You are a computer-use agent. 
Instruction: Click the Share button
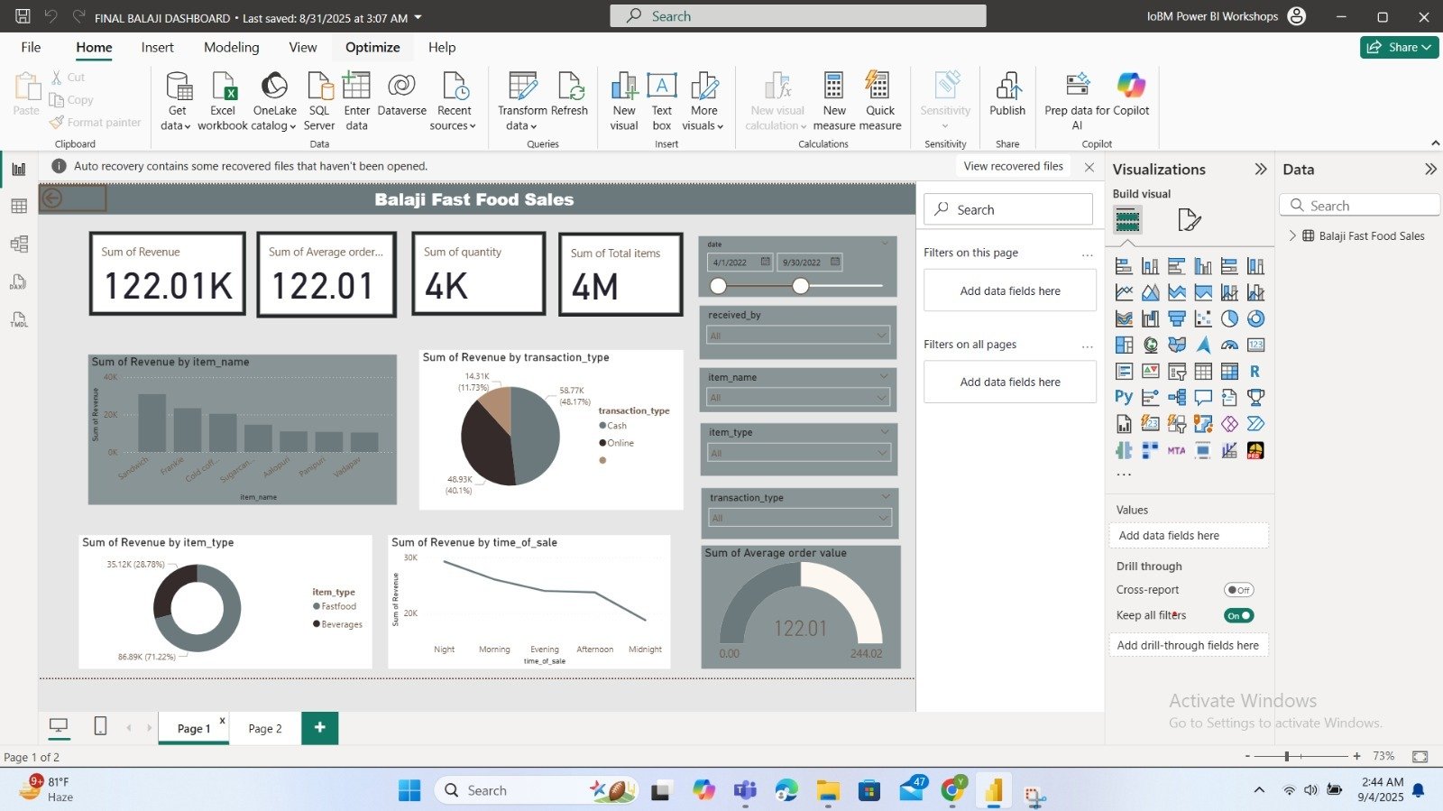click(1399, 48)
